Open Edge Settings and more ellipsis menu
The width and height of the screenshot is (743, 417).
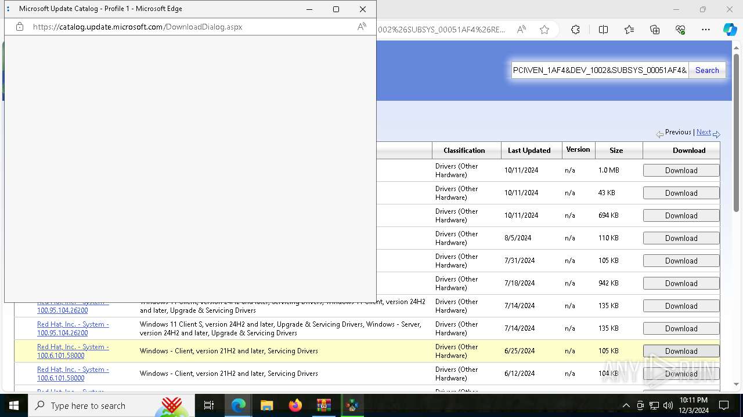706,30
